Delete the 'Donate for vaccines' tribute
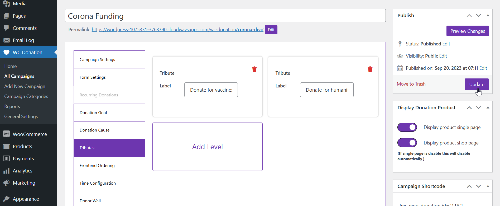The image size is (500, 206). tap(254, 69)
